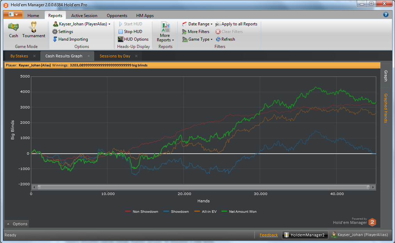The image size is (395, 243).
Task: Click the Big Blinds axis label
Action: (x=13, y=130)
